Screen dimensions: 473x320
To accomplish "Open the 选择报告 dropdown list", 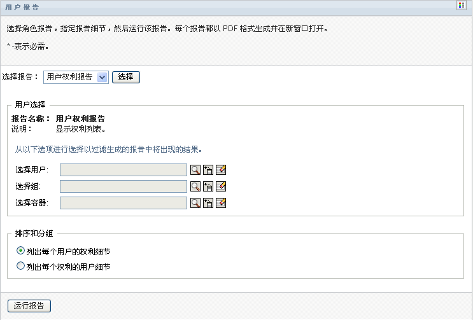I will (x=102, y=77).
